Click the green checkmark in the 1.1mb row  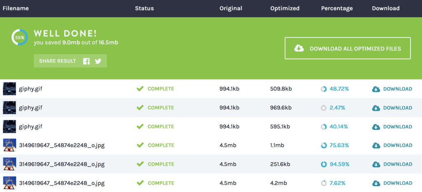[x=140, y=145]
